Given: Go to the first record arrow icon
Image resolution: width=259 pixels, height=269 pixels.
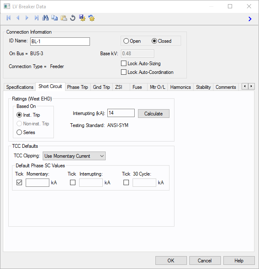Looking at the screenshot, I should click(8, 18).
